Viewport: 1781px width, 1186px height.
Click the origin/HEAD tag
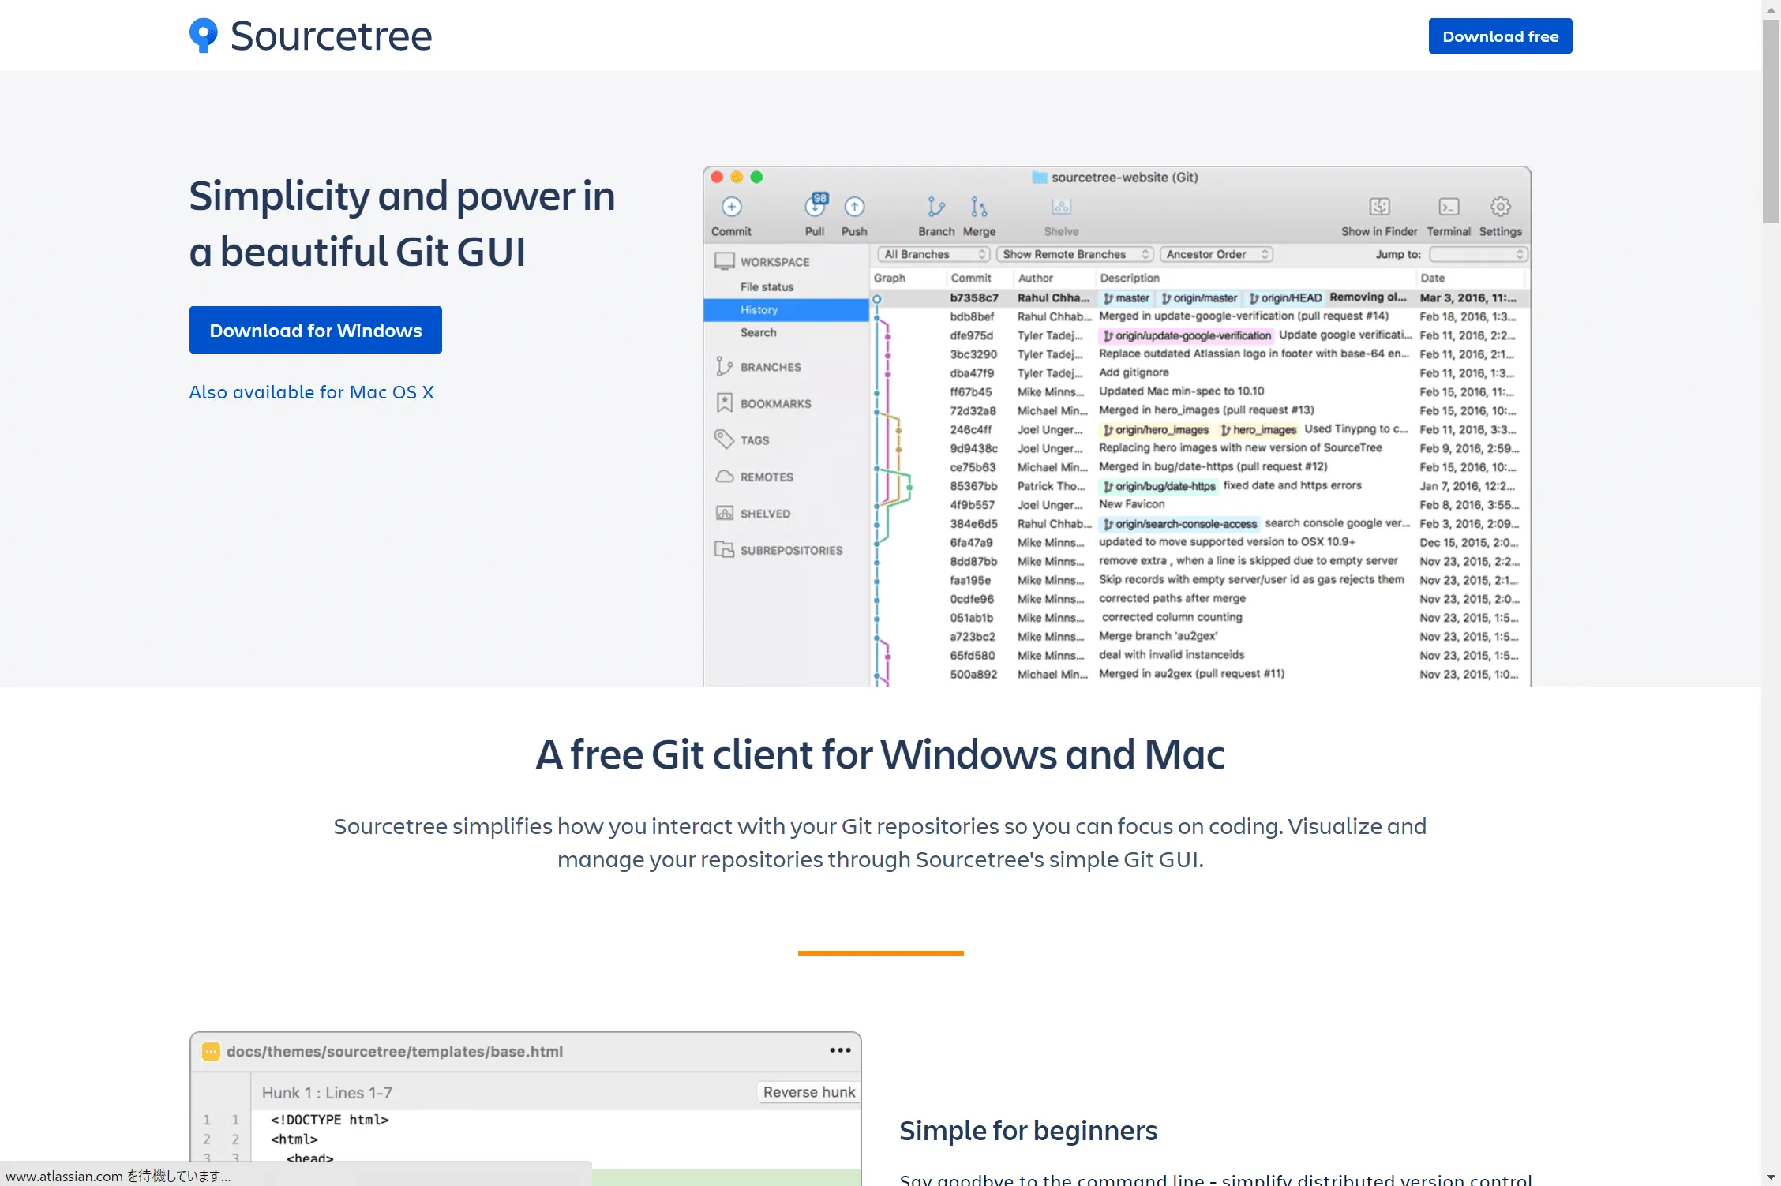point(1285,297)
